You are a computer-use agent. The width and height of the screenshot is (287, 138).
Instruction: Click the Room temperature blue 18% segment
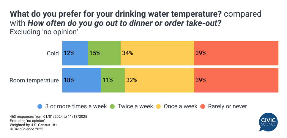[x=81, y=80]
